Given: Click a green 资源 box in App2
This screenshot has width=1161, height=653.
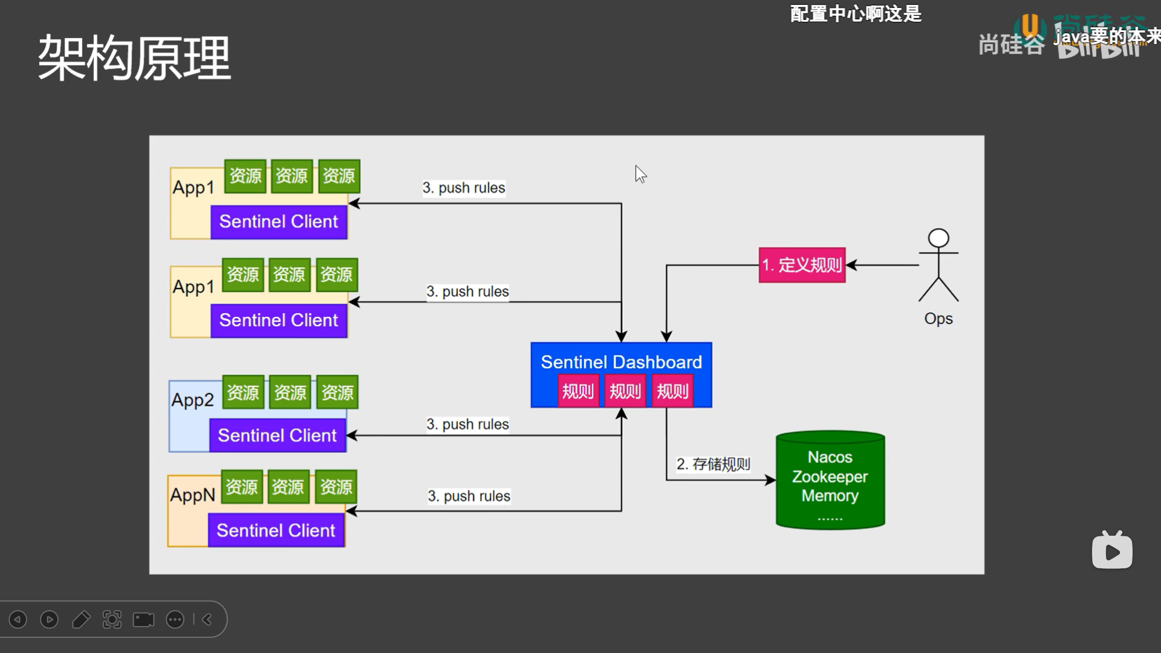Looking at the screenshot, I should click(x=244, y=392).
